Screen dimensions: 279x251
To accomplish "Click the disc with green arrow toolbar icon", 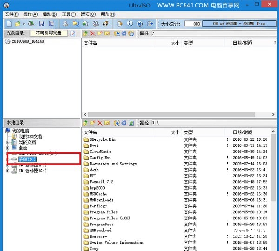I will pyautogui.click(x=86, y=24).
